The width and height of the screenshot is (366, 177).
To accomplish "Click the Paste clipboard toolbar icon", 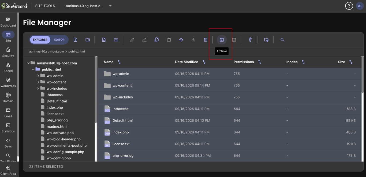I will click(169, 40).
